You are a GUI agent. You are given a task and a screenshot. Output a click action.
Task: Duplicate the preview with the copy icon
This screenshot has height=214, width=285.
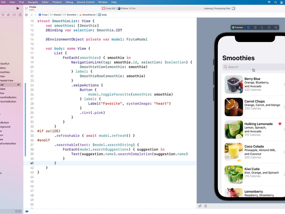coord(276,27)
